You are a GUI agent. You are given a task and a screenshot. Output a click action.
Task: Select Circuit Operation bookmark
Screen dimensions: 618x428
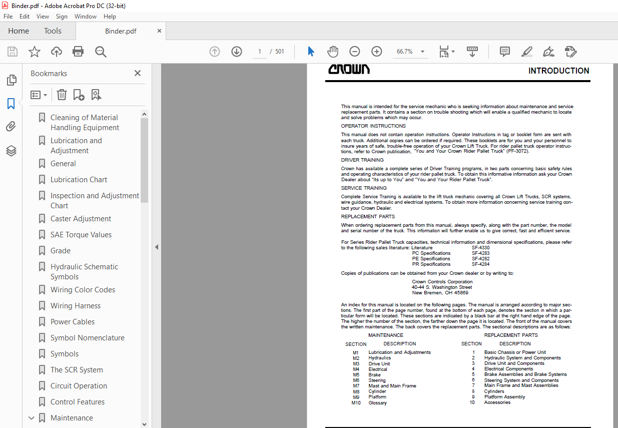coord(79,386)
